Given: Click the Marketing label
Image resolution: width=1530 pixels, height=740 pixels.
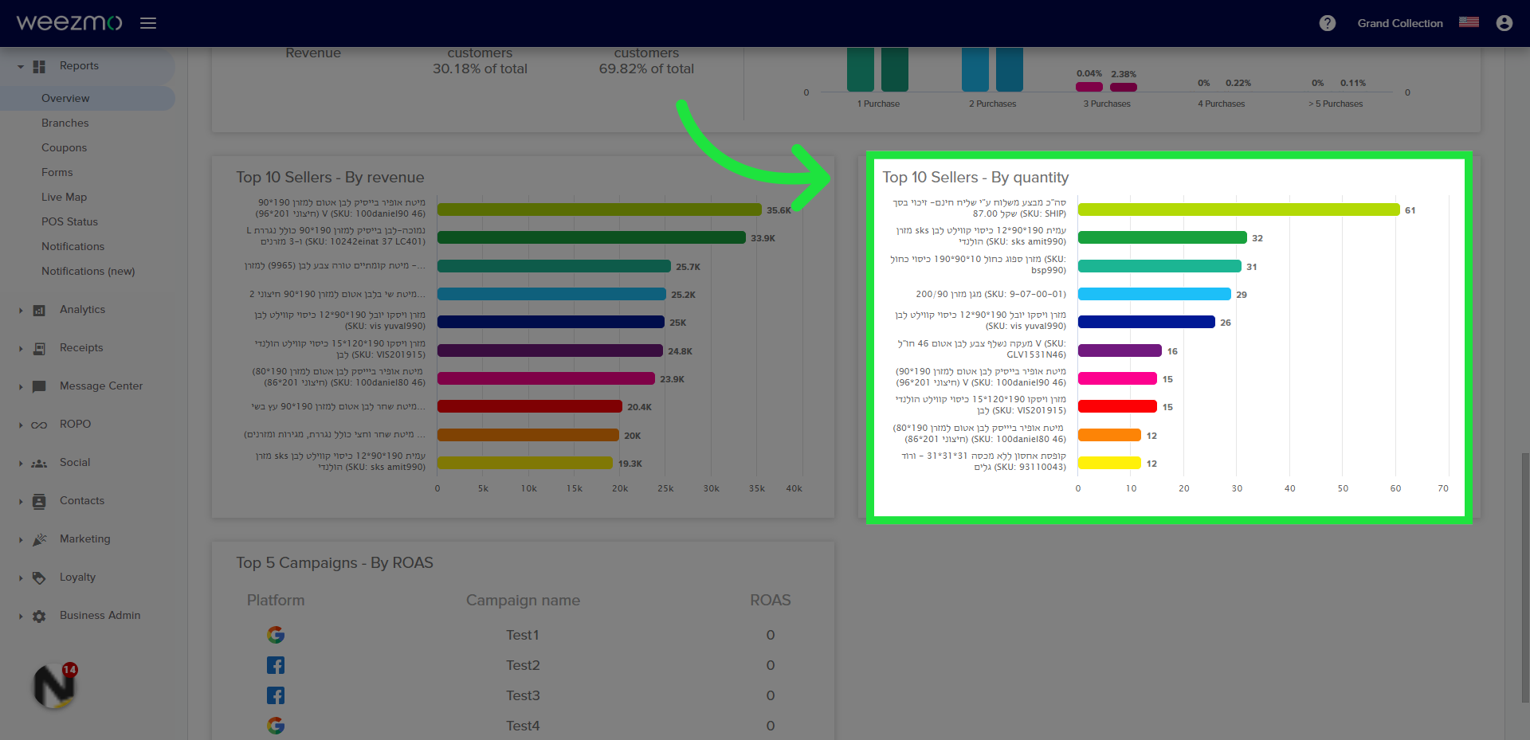Looking at the screenshot, I should [x=85, y=538].
